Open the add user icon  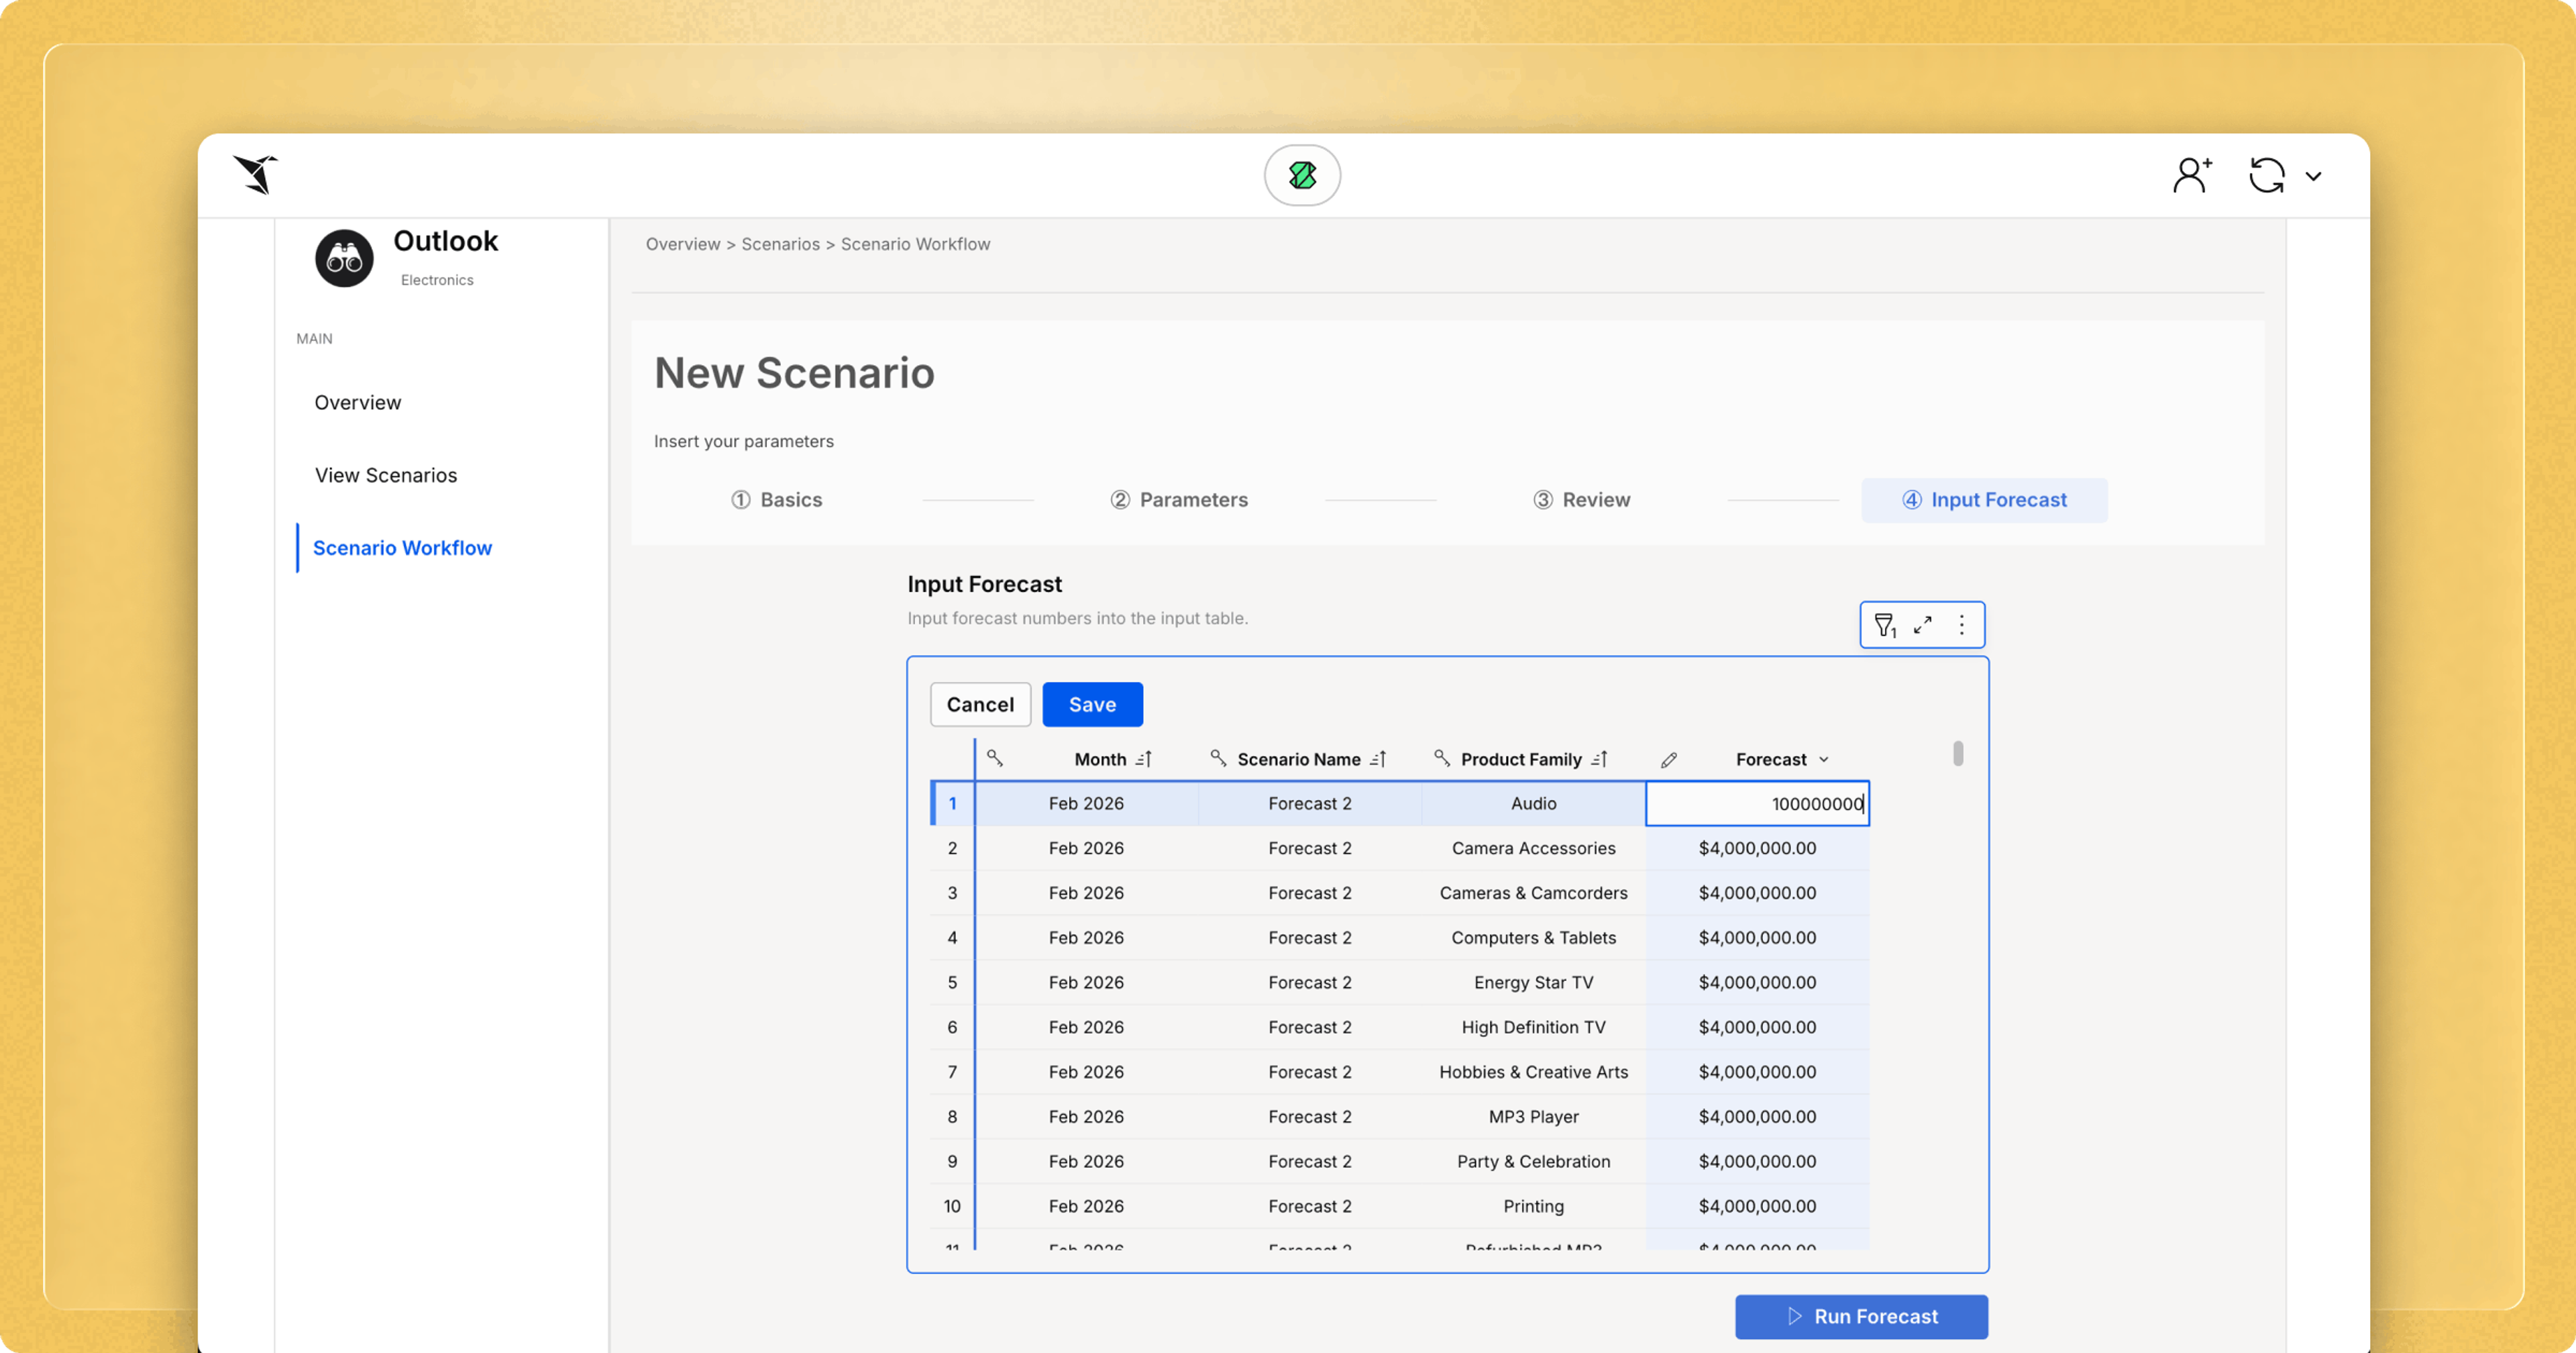pyautogui.click(x=2192, y=175)
